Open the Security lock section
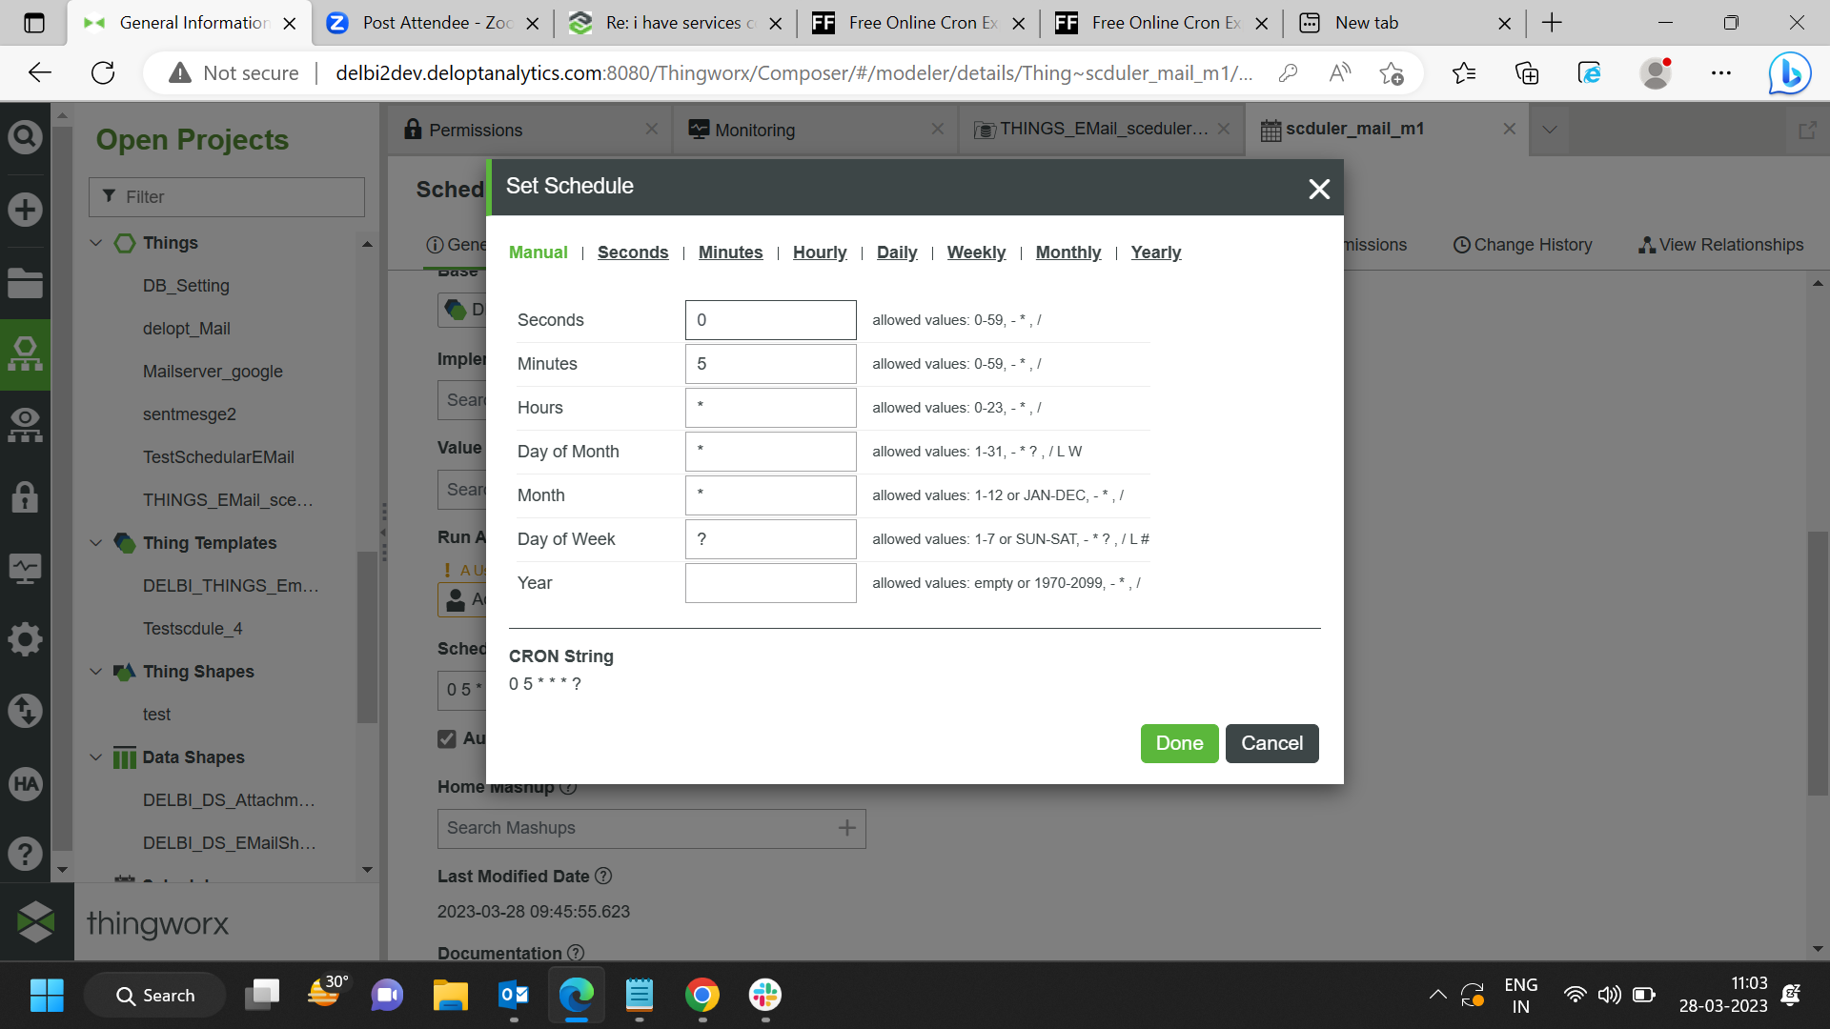 (25, 496)
